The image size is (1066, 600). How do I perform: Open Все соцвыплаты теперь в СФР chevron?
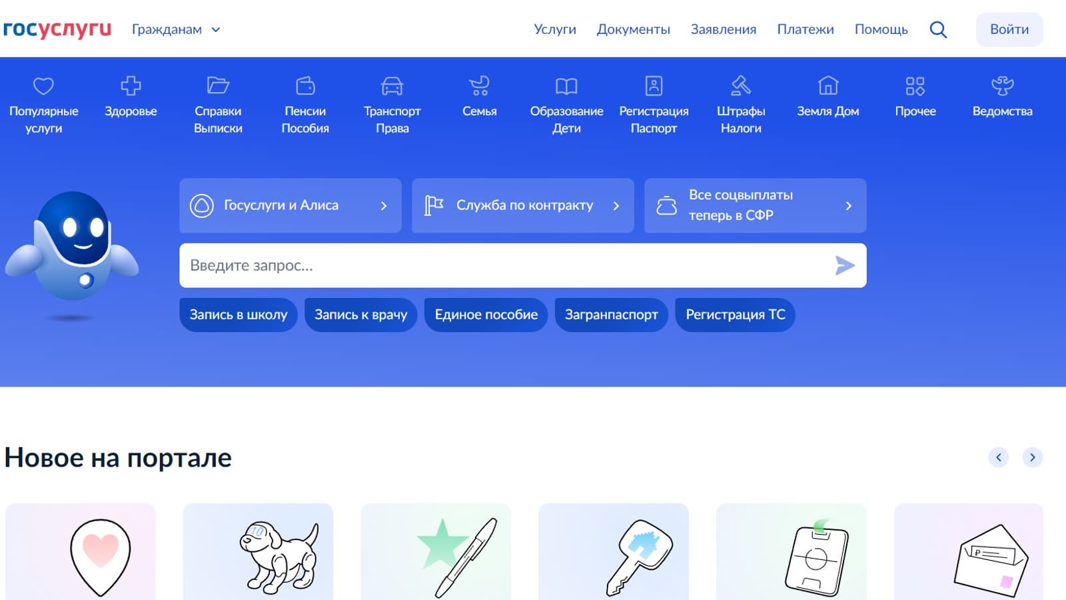(x=849, y=206)
